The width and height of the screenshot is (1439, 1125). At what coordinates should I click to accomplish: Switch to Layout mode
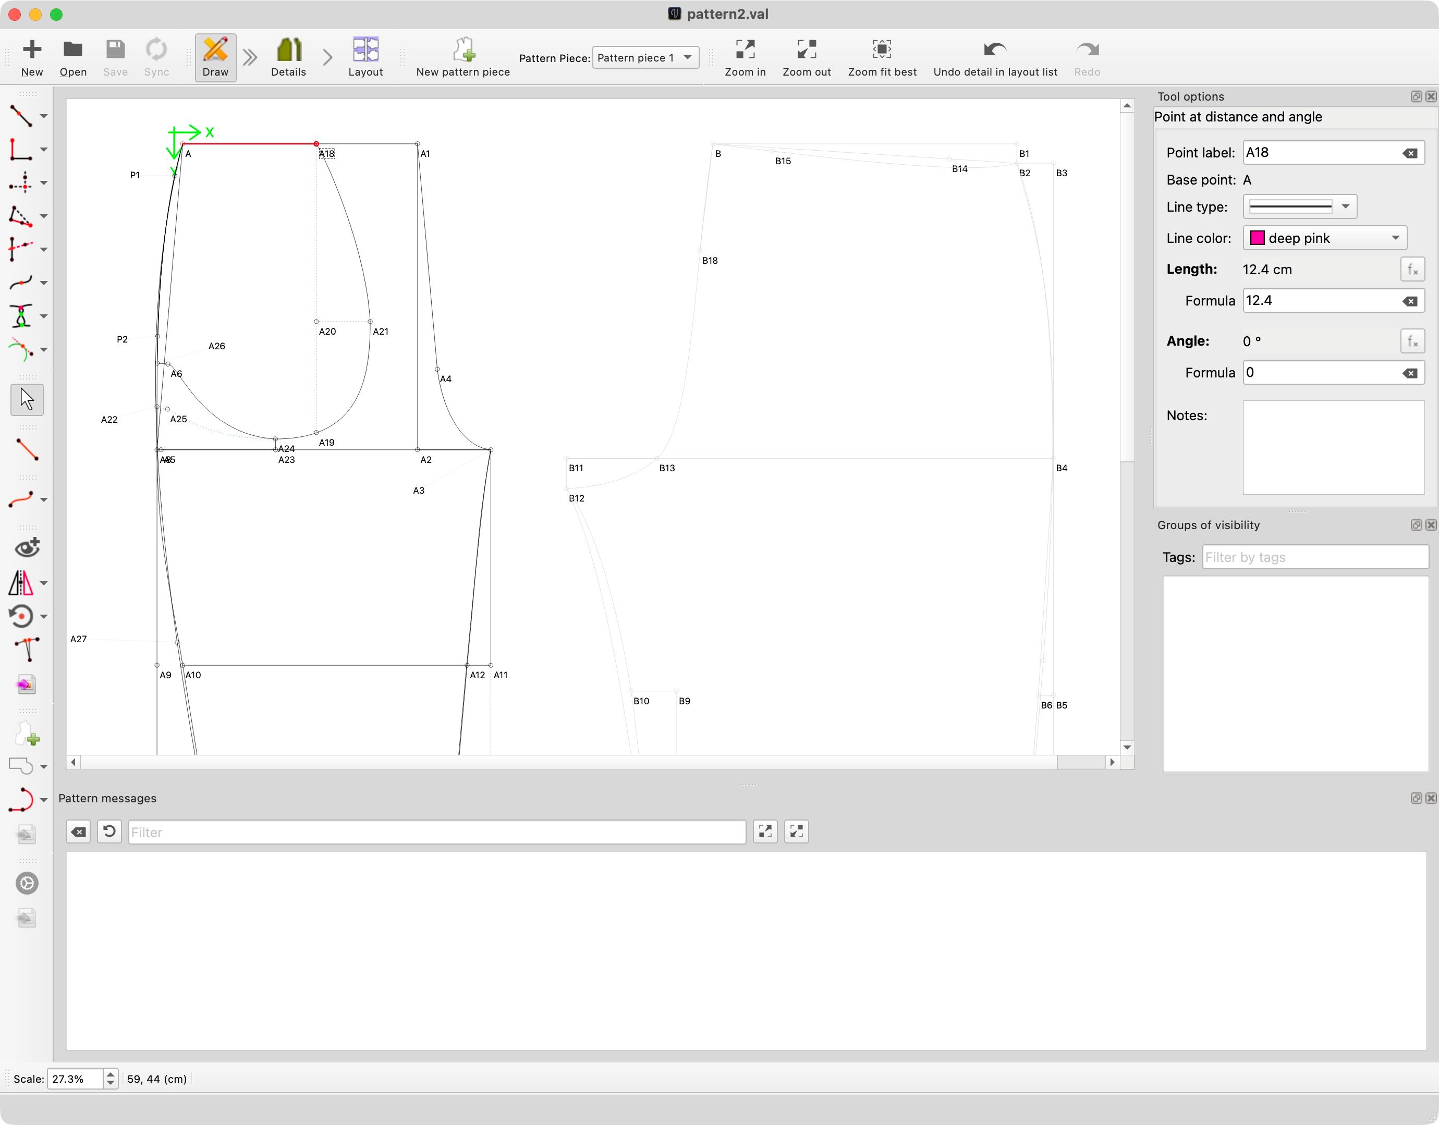365,58
